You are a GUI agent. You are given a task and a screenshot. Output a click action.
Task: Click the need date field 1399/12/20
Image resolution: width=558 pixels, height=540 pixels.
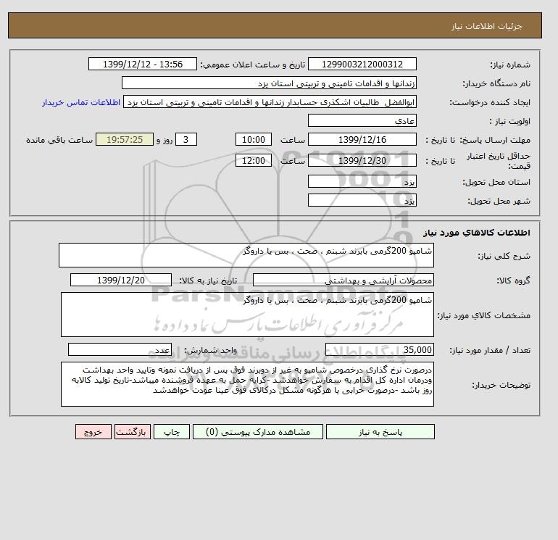click(121, 280)
